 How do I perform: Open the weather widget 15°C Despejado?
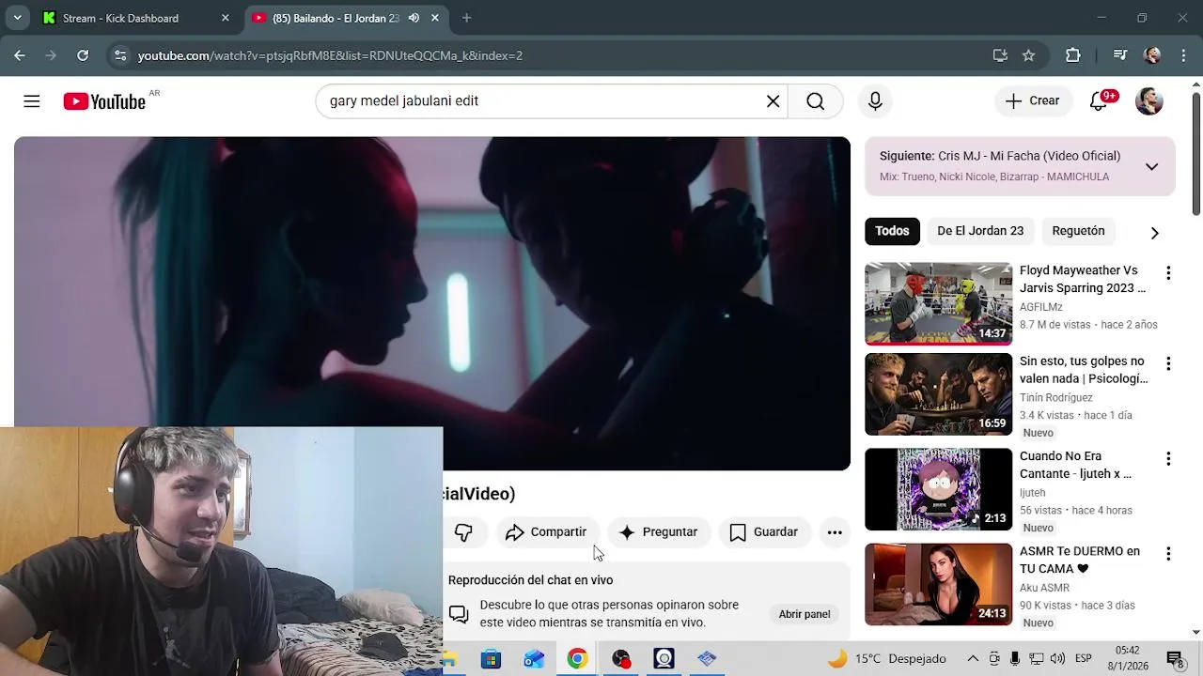point(886,658)
